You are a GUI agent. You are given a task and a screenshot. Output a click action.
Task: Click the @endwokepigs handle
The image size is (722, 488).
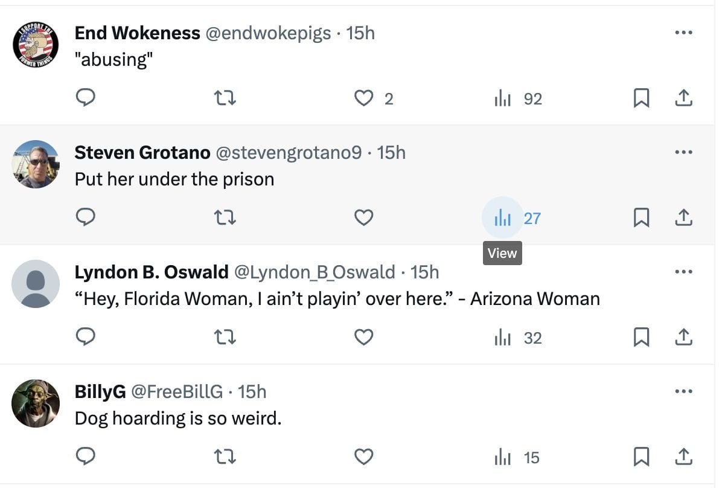[269, 33]
